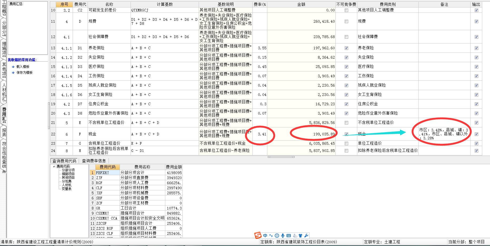Collapse the 费用代码 tree node

coord(54,166)
